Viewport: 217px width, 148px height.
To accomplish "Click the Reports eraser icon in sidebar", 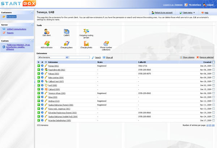I will click(4, 33).
